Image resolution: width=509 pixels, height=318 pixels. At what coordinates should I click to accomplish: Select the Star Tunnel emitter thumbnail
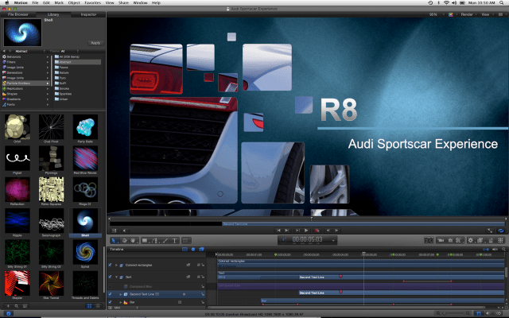(x=52, y=284)
